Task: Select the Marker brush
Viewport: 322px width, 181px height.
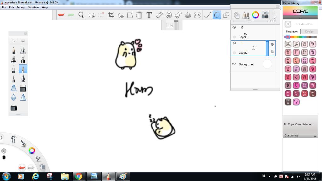Action: tap(14, 59)
